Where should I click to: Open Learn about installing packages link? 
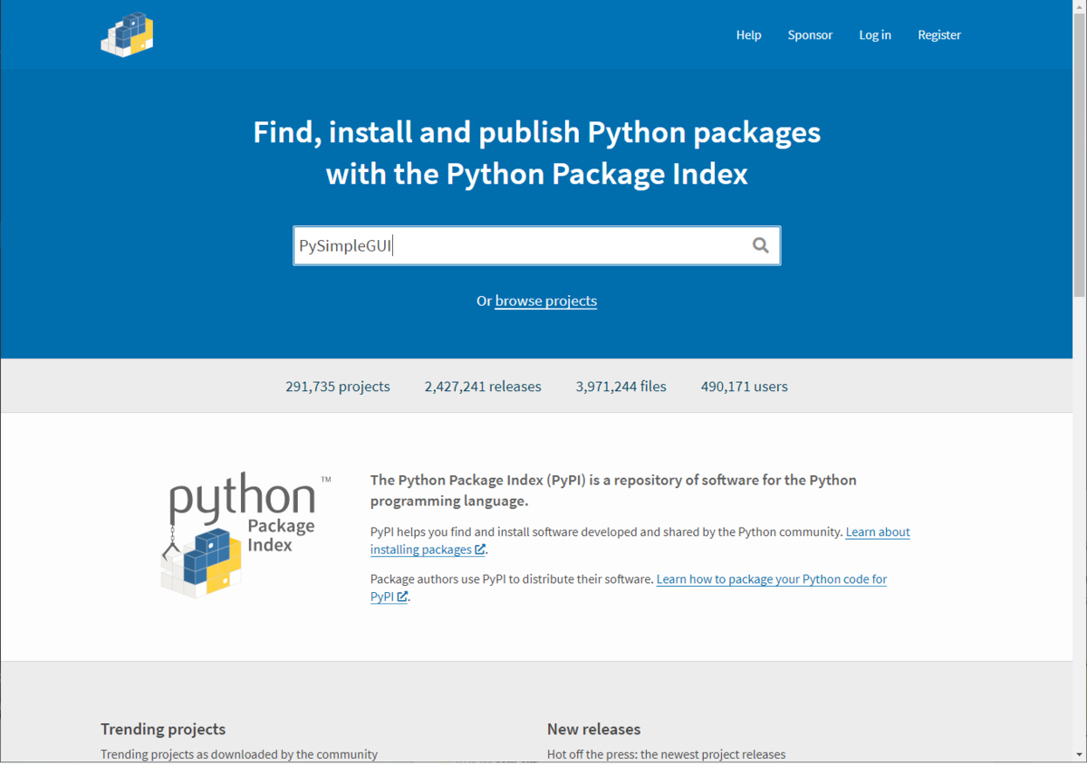pos(640,540)
